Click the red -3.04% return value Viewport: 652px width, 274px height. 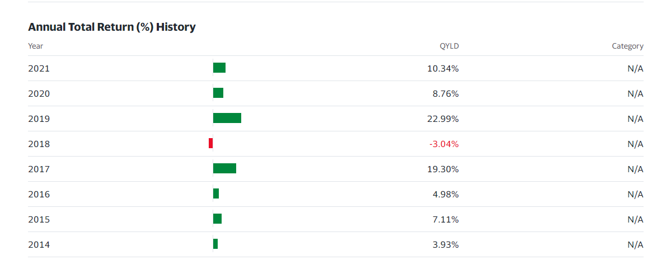[444, 144]
